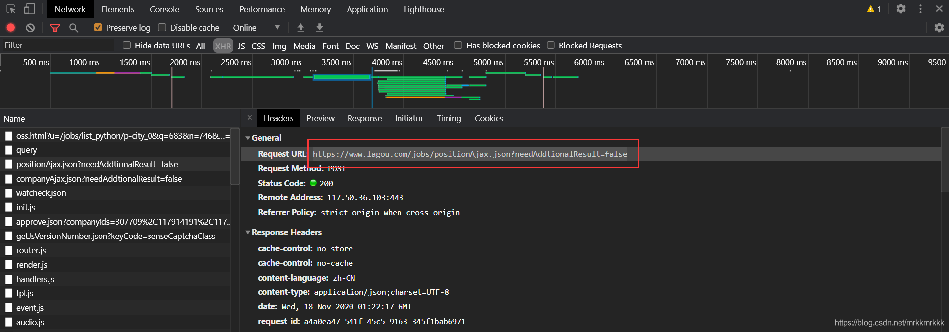Select the query request icon
This screenshot has height=332, width=949.
pos(9,150)
